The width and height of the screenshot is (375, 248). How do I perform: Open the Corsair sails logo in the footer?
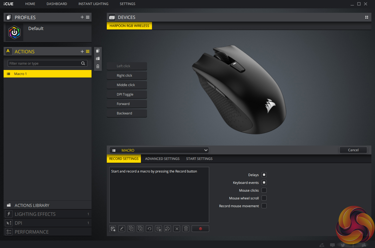pos(364,245)
